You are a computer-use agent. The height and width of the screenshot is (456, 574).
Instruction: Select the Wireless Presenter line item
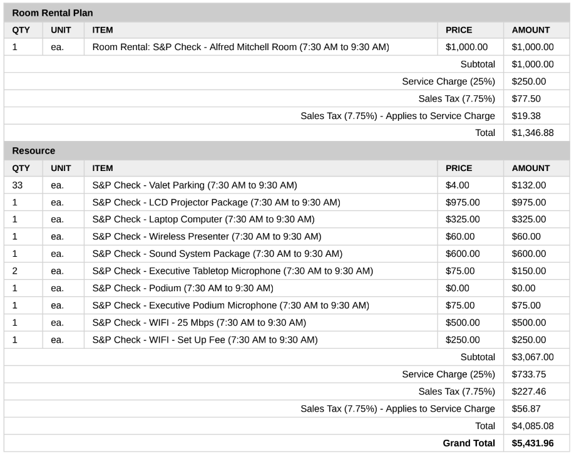206,236
